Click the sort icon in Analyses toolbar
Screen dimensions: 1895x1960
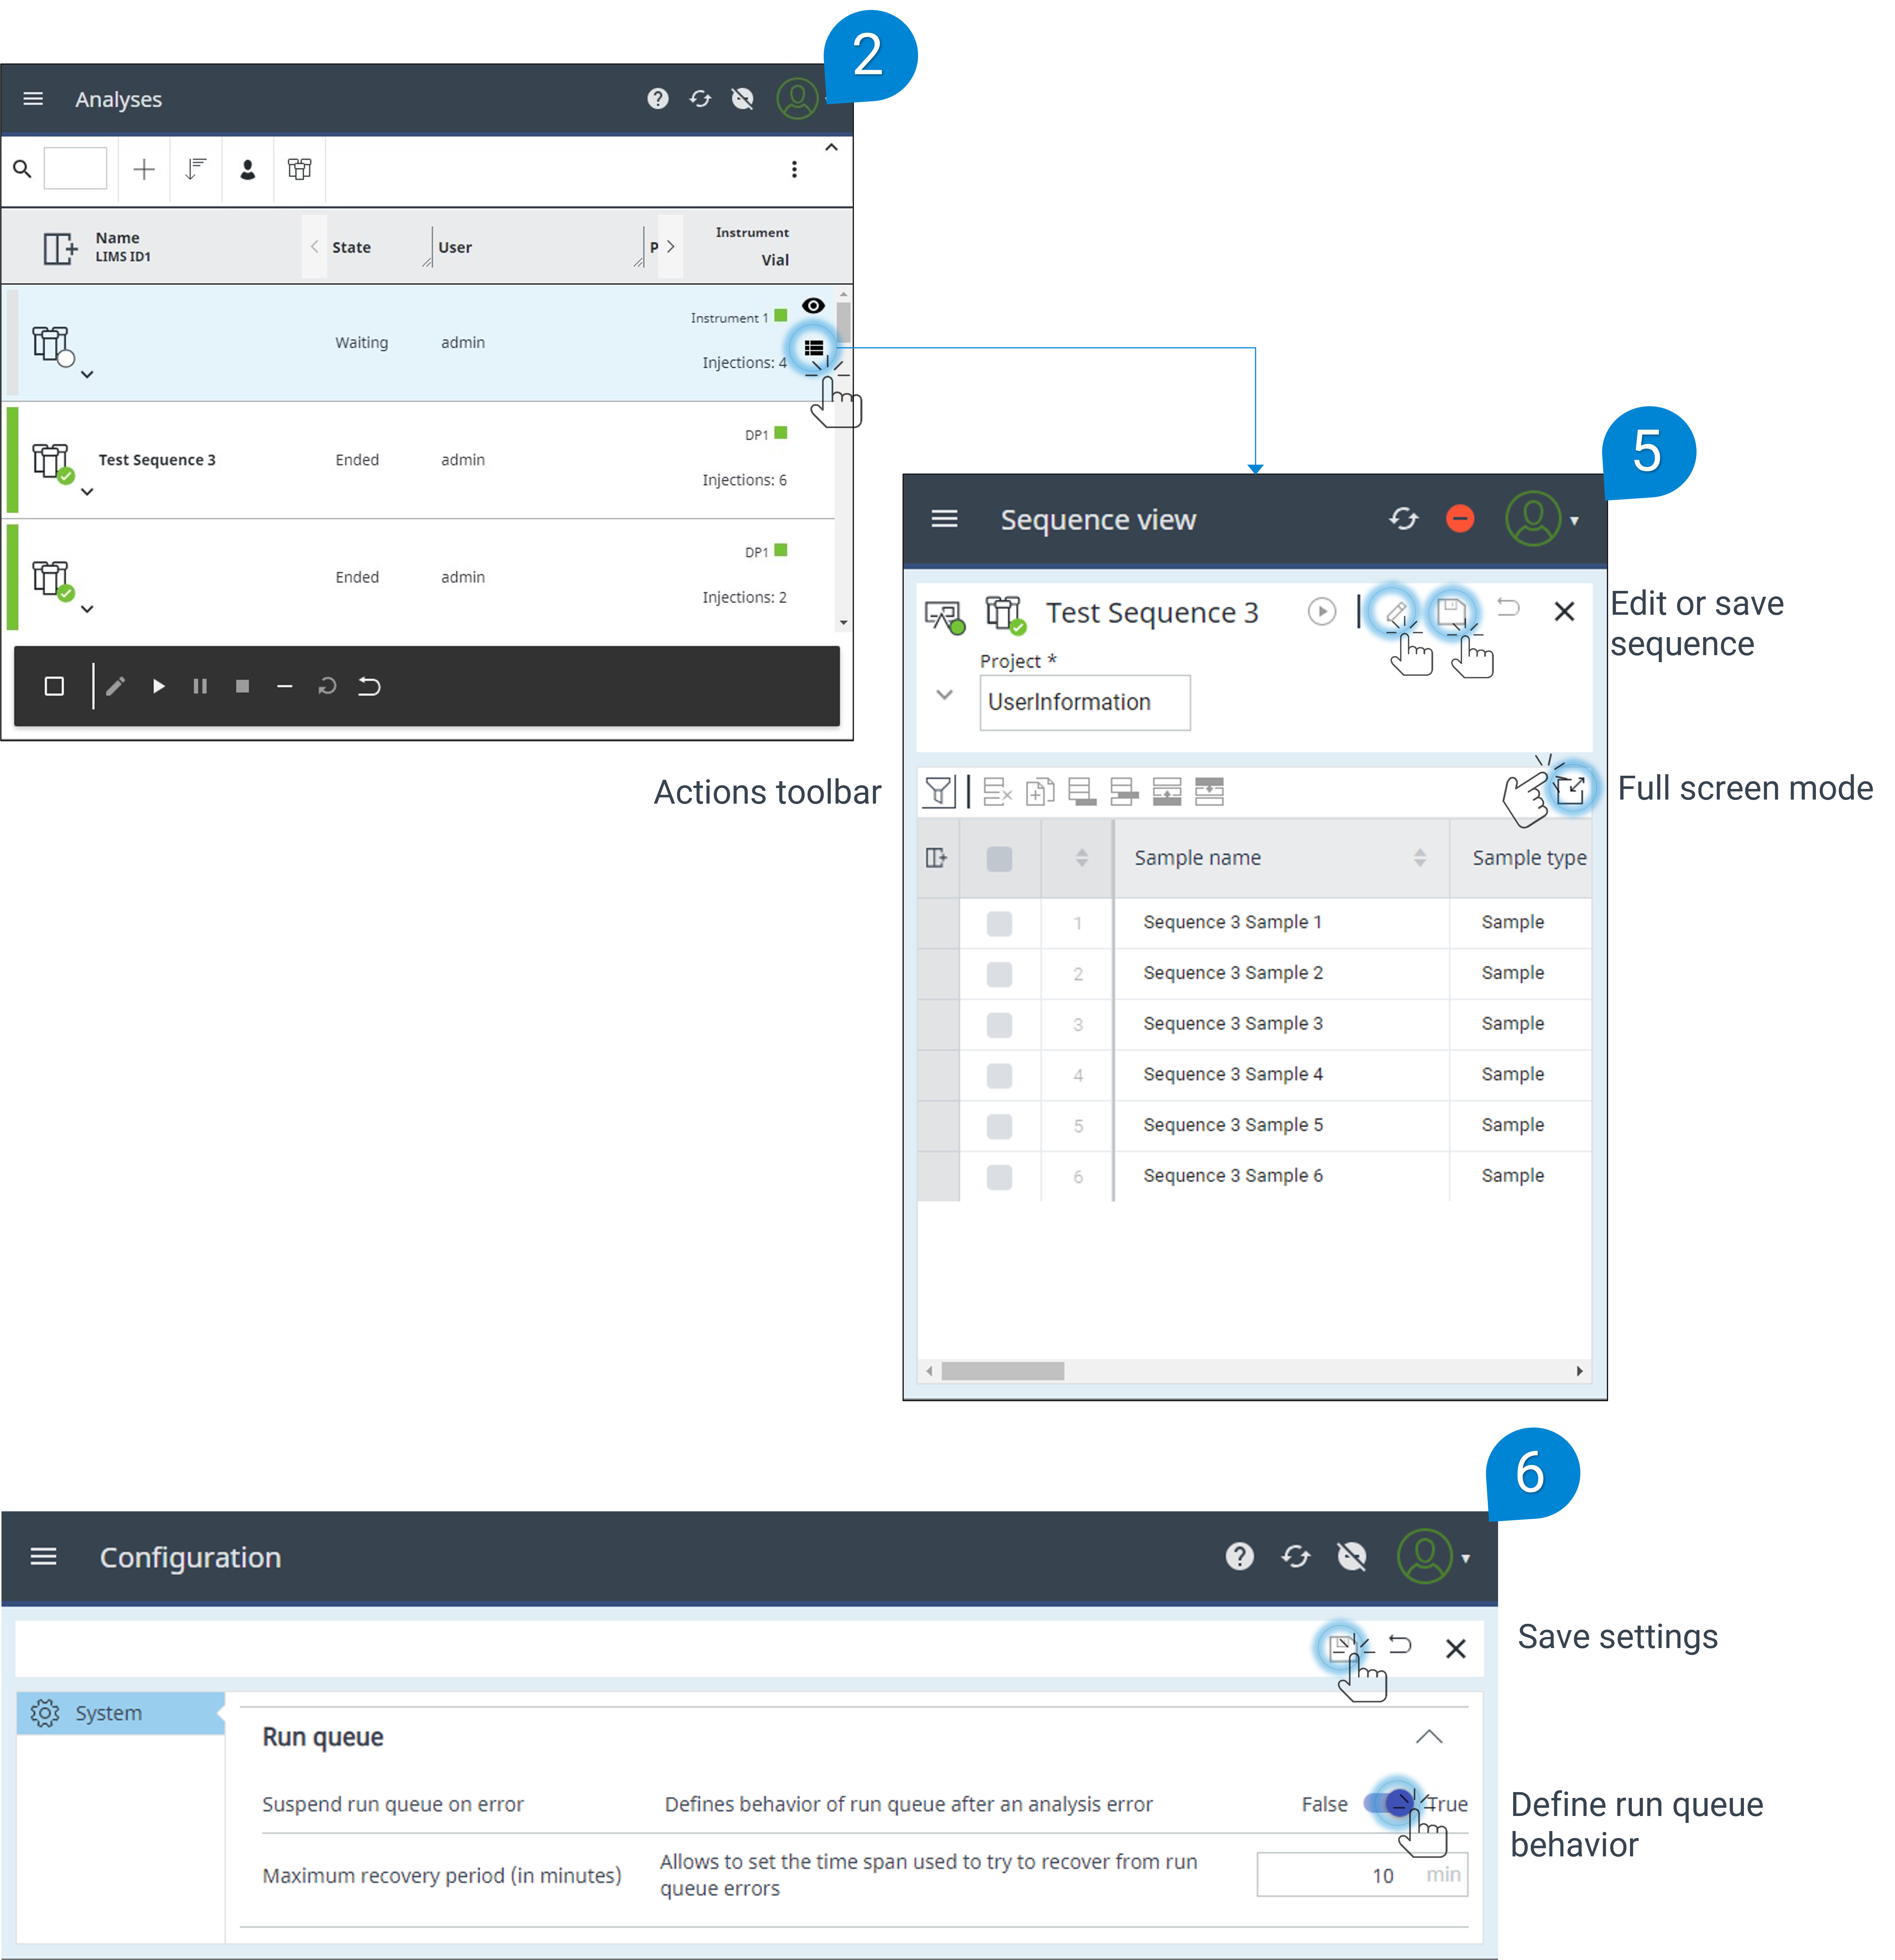[x=196, y=169]
